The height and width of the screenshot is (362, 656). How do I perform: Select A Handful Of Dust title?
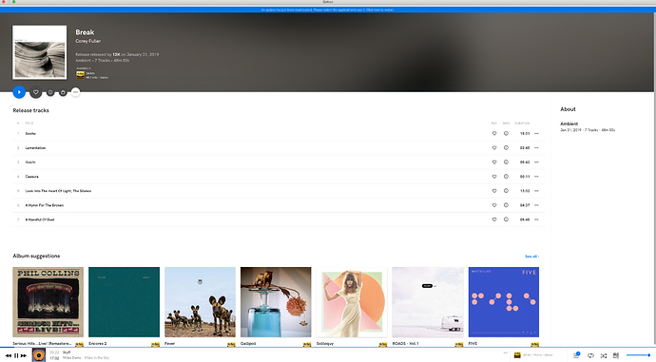click(40, 219)
